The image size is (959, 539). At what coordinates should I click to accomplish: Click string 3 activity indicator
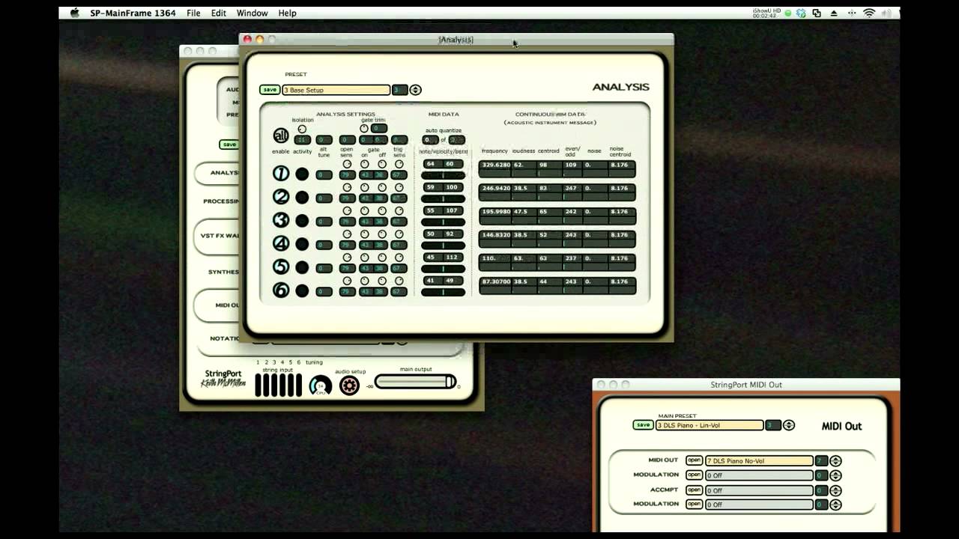302,220
